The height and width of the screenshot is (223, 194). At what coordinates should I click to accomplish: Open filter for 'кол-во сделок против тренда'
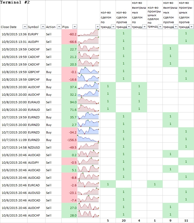129,27
